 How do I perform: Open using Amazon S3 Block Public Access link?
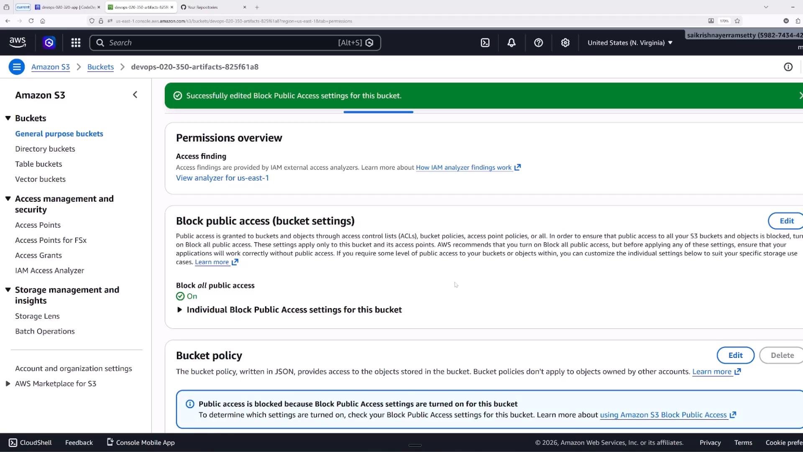[668, 415]
